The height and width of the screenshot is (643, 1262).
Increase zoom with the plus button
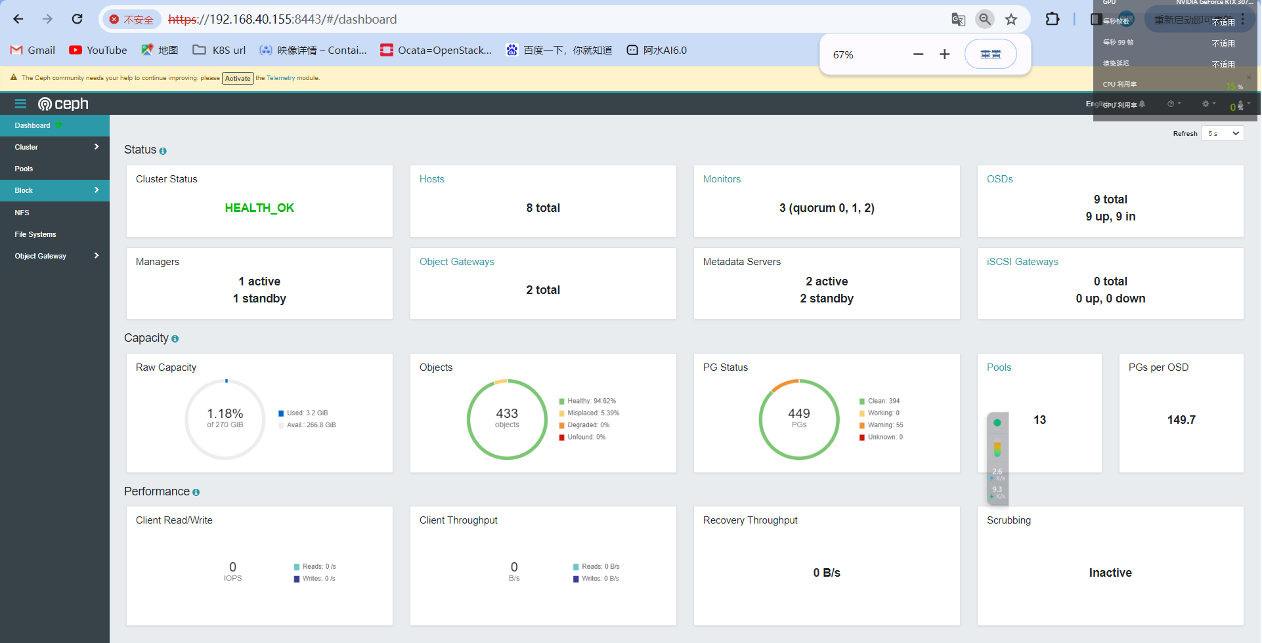coord(944,54)
